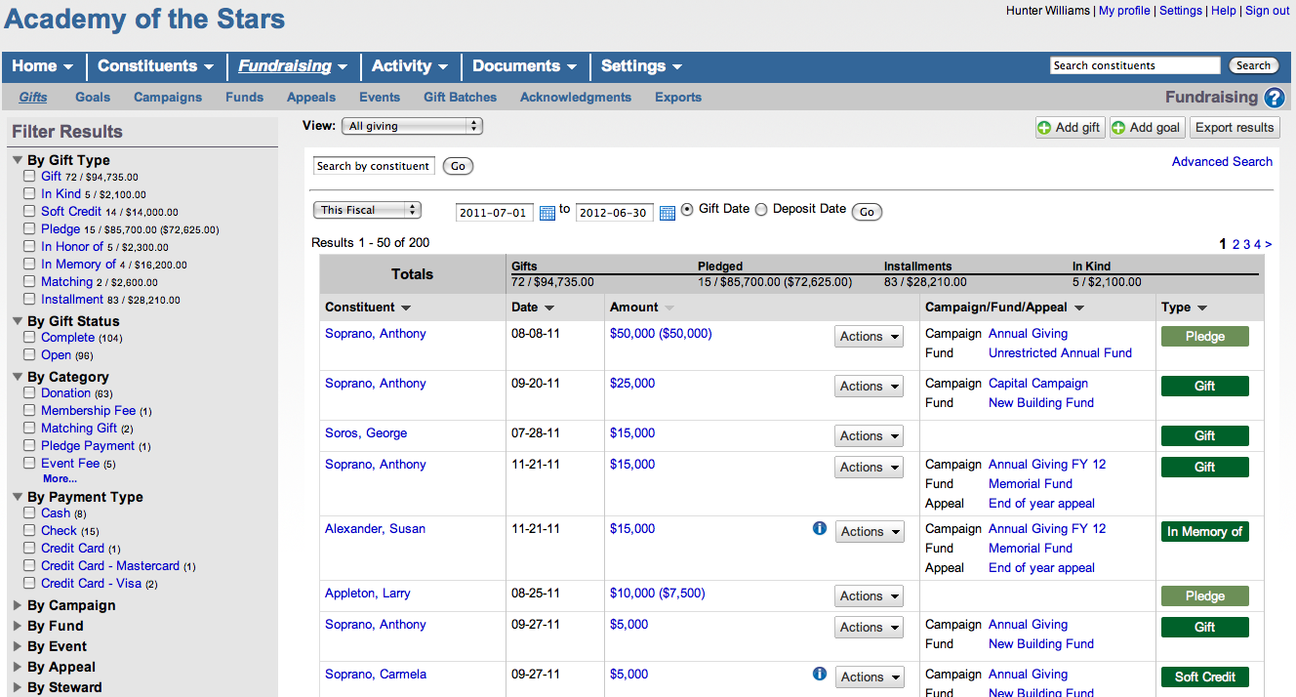Expand the By Fund filter section

pyautogui.click(x=18, y=626)
